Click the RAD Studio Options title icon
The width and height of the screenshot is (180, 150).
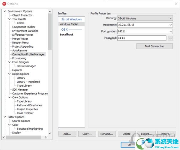tap(4, 4)
